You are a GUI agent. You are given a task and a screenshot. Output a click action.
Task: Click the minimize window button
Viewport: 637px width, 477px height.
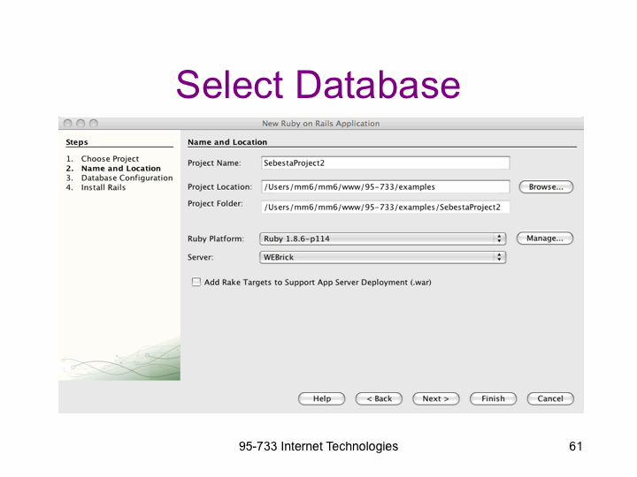(x=81, y=124)
